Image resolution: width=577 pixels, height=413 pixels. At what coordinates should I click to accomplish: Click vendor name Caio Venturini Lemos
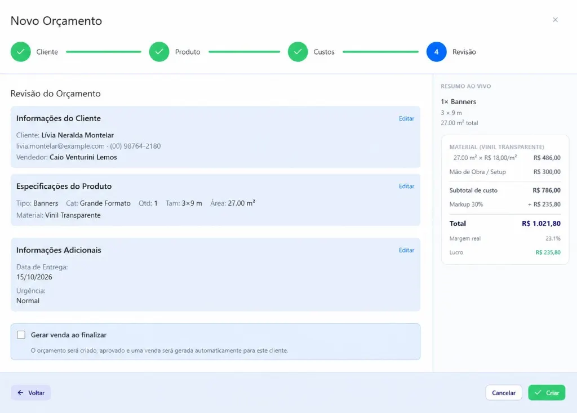click(x=83, y=157)
